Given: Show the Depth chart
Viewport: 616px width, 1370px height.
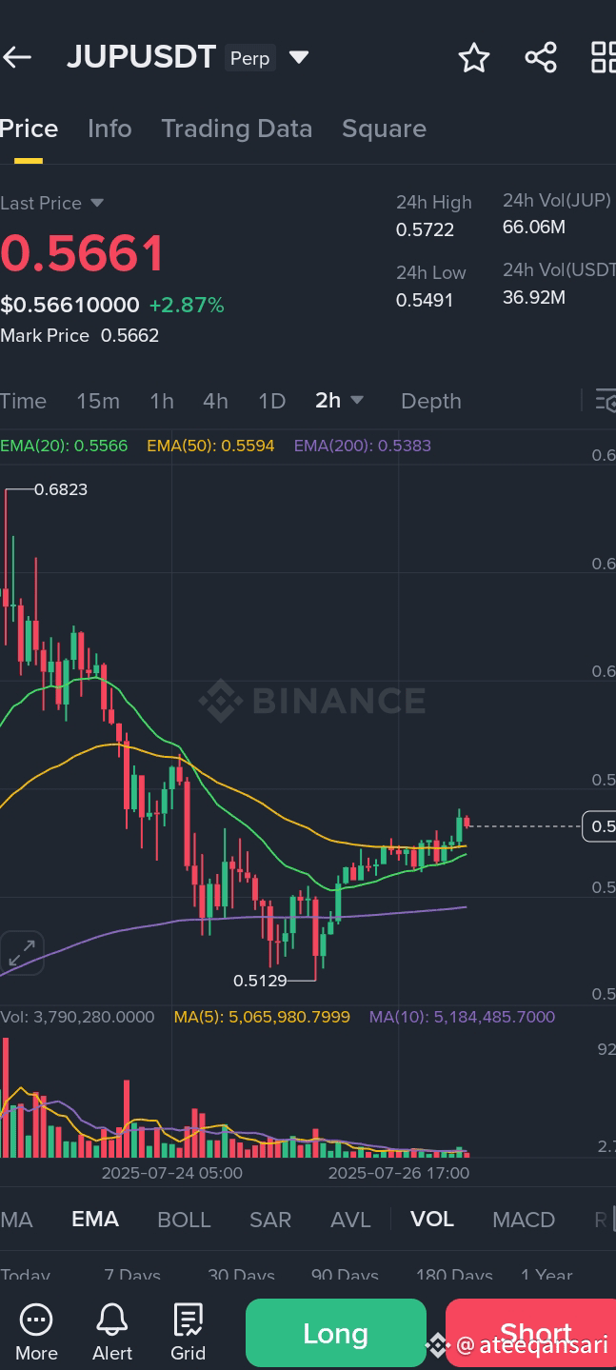Looking at the screenshot, I should tap(430, 401).
